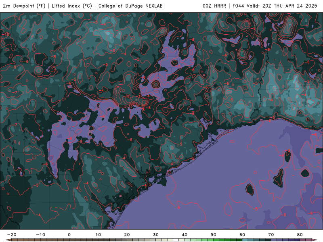Click the 70 label on the color scale
The width and height of the screenshot is (323, 242).
[271, 235]
